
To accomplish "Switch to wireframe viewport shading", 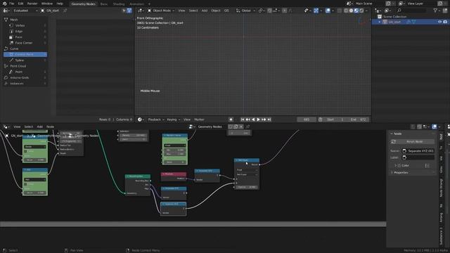I will 346,11.
